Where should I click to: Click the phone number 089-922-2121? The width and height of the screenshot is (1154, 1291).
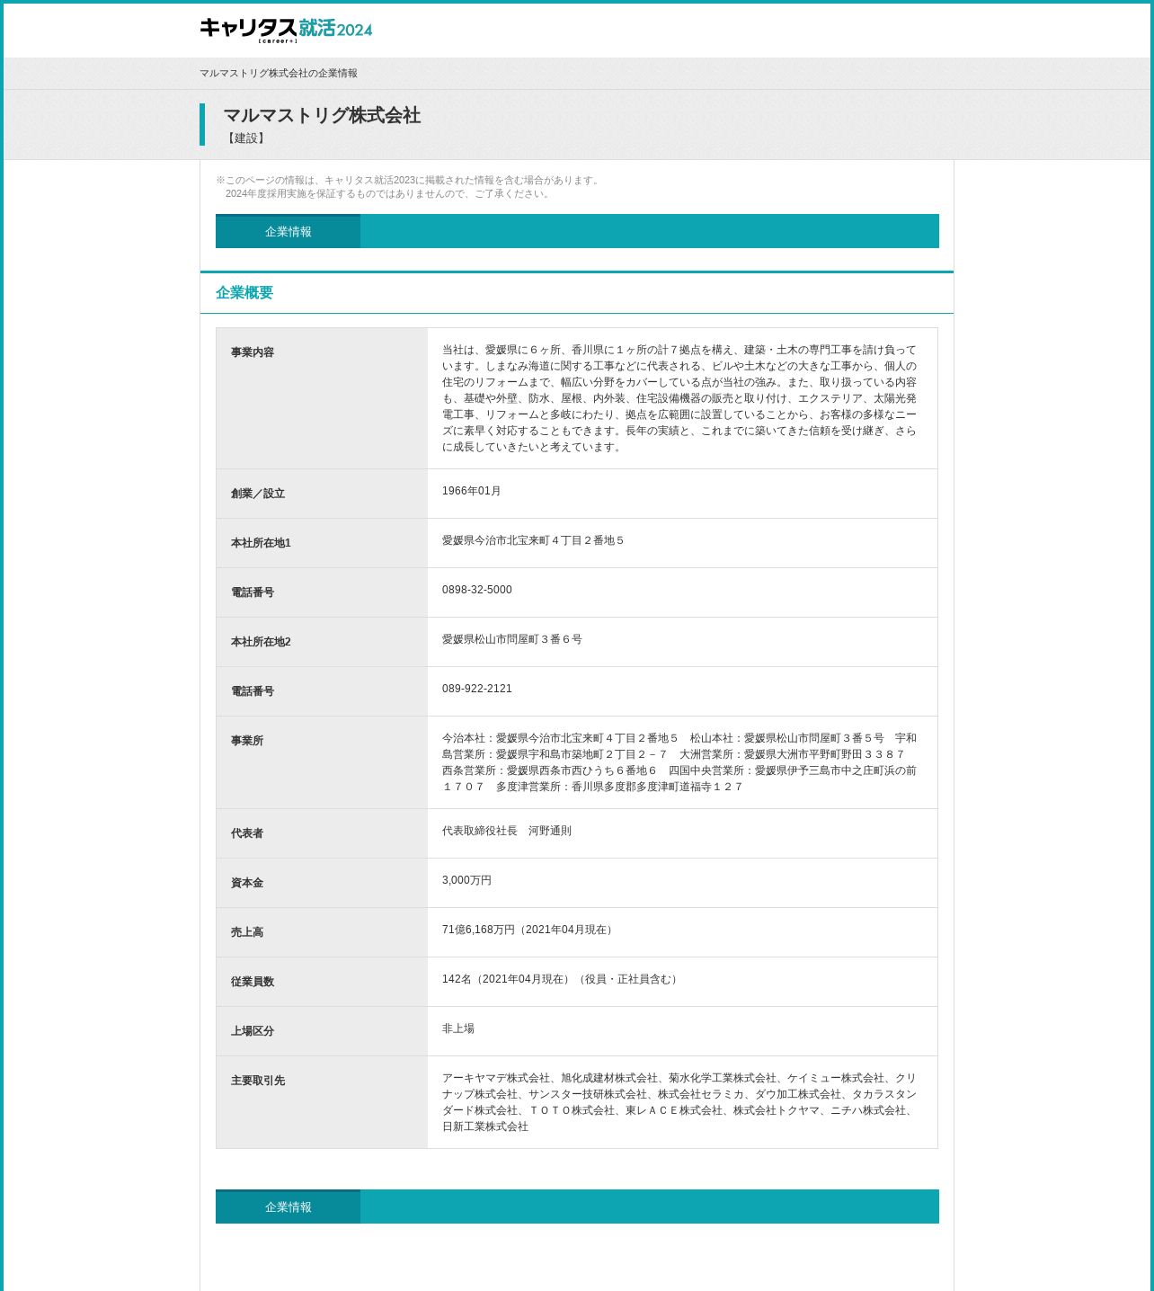pos(477,689)
